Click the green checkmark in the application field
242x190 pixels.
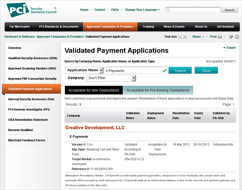[164, 70]
